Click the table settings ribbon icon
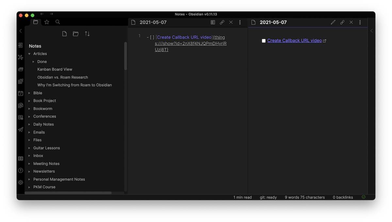 21,118
